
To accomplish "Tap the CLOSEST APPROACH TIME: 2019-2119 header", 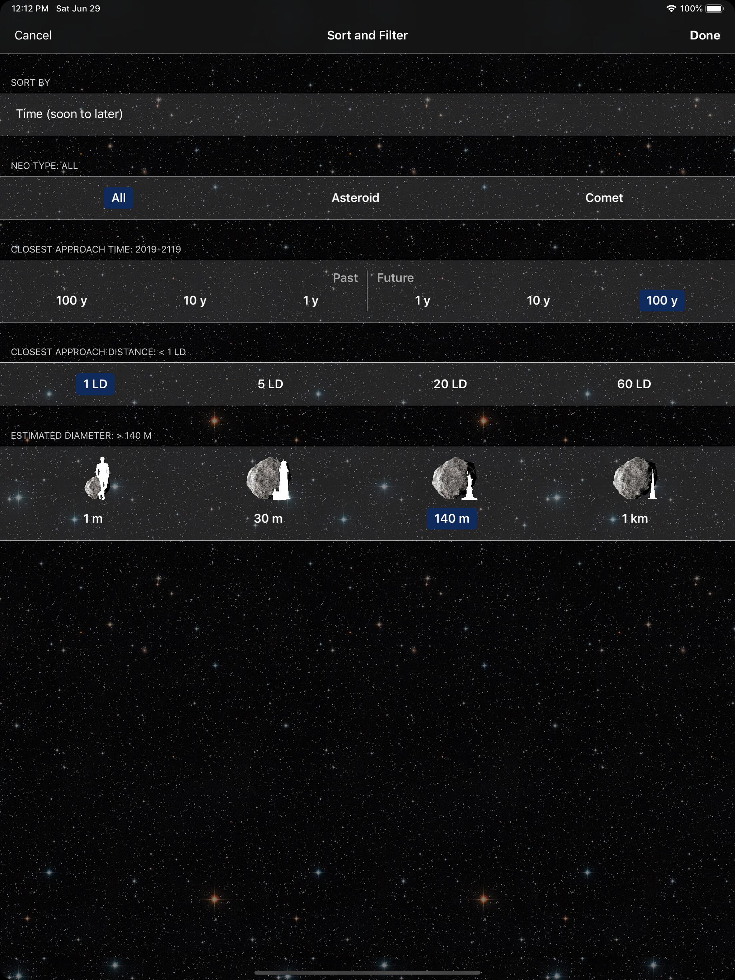I will click(96, 249).
